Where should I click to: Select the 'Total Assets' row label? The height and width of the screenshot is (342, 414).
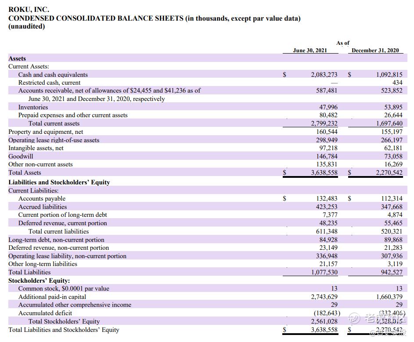tap(25, 173)
